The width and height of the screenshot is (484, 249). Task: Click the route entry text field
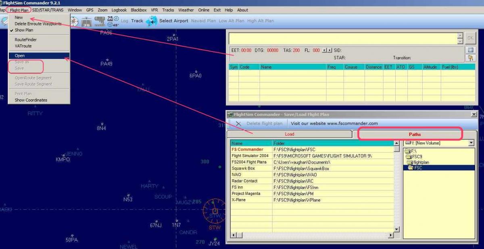click(343, 38)
